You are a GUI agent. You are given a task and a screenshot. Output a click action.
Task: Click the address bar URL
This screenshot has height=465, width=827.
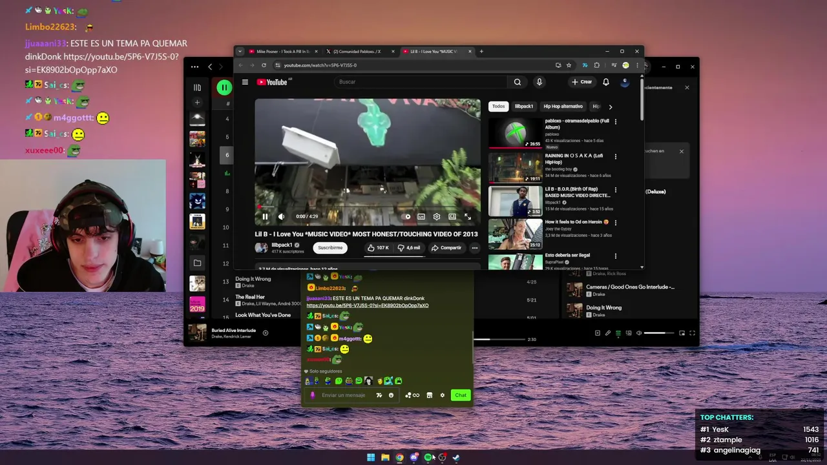tap(320, 65)
